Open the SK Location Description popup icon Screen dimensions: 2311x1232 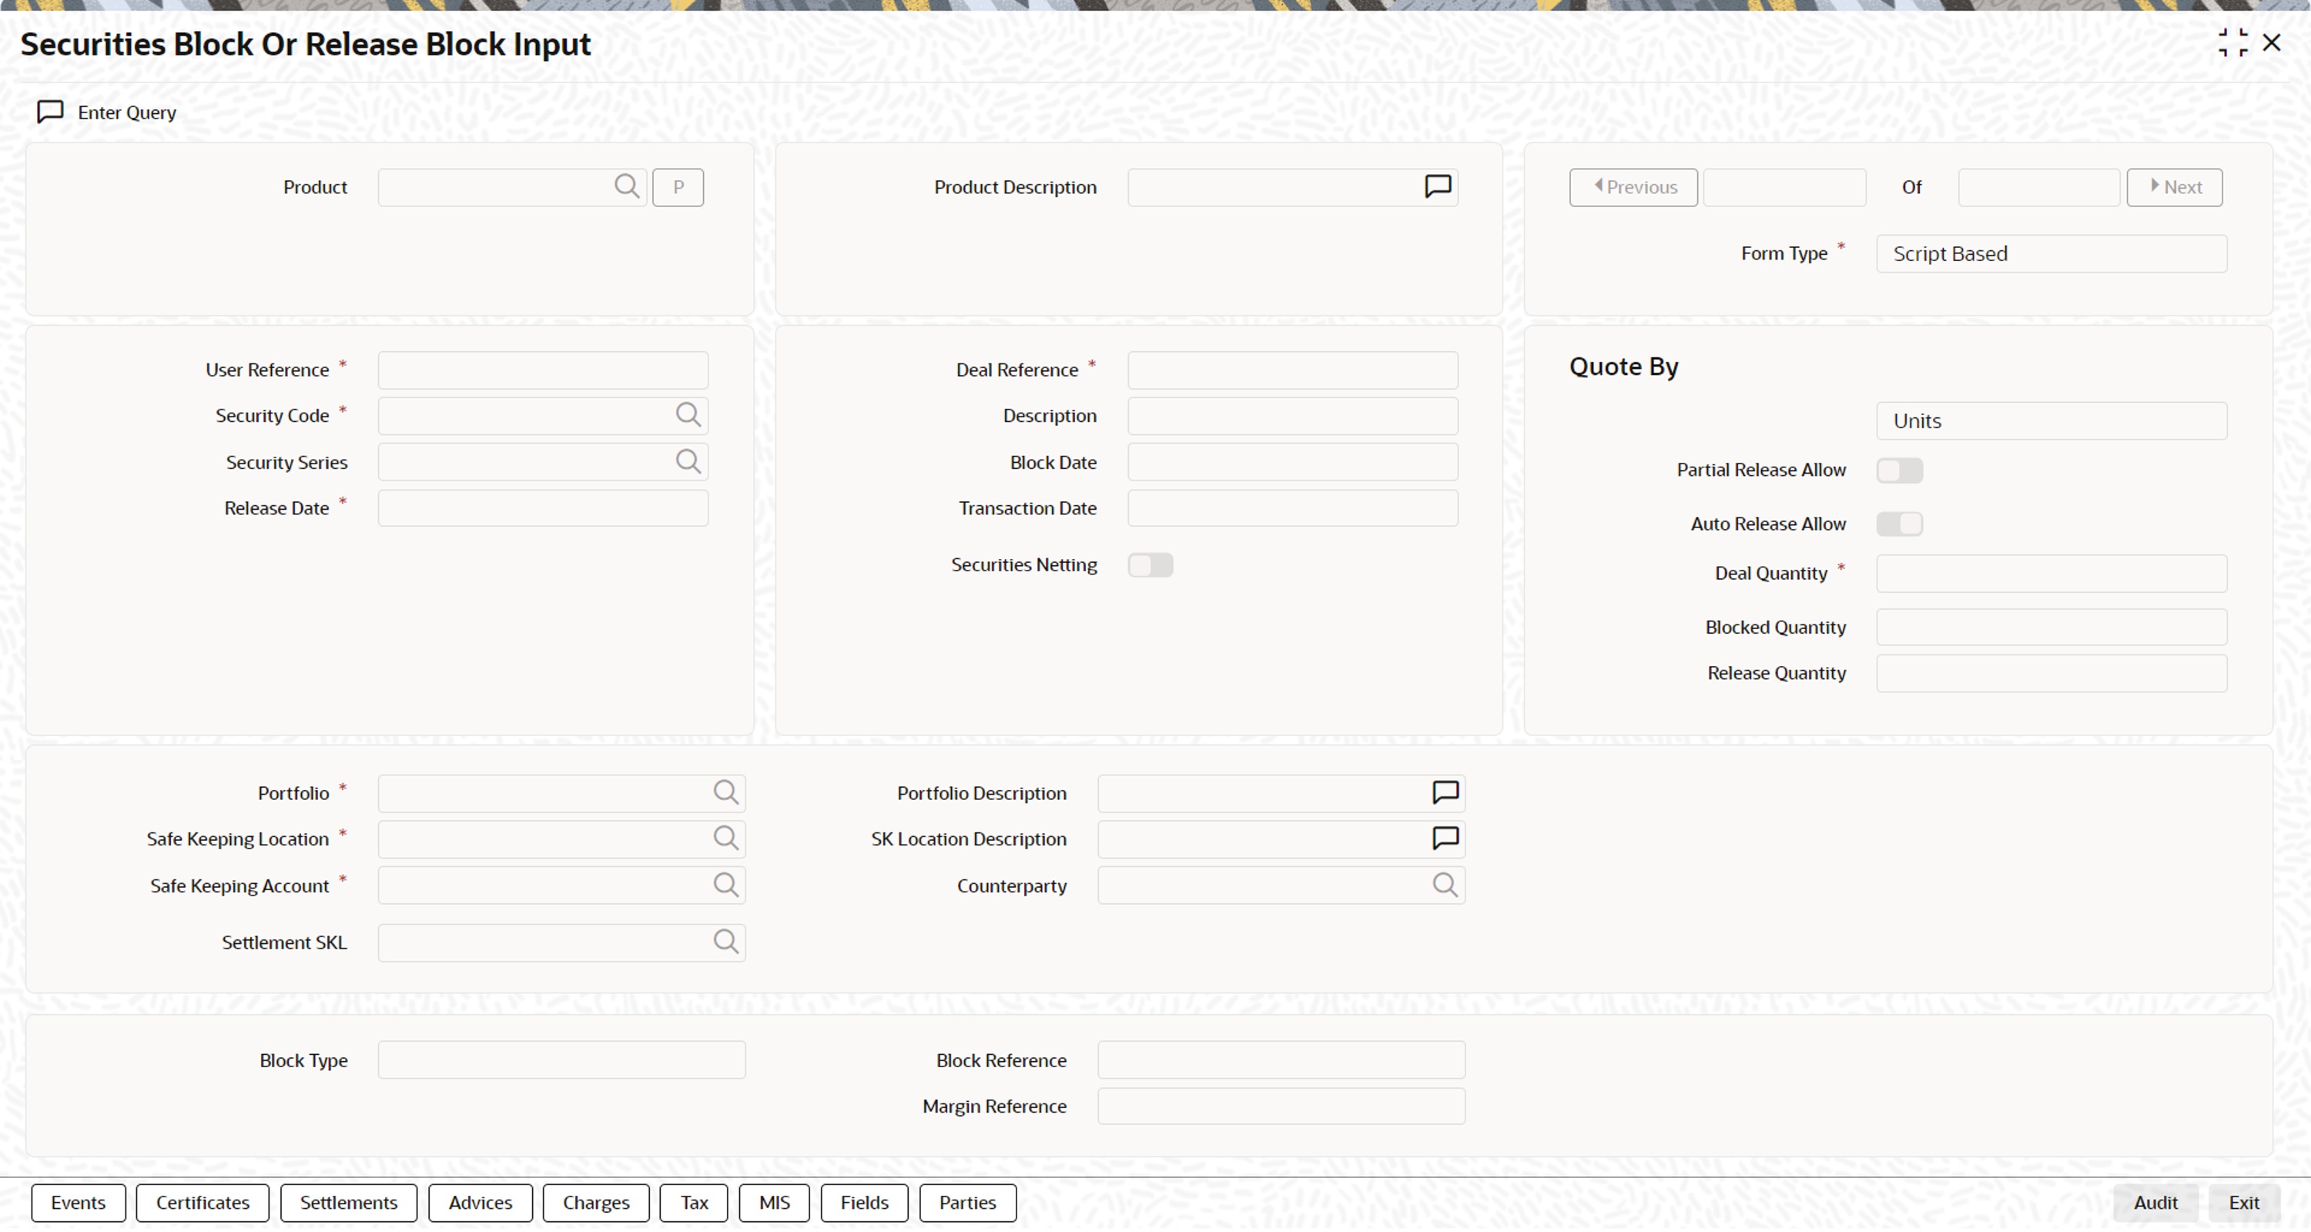(1445, 838)
